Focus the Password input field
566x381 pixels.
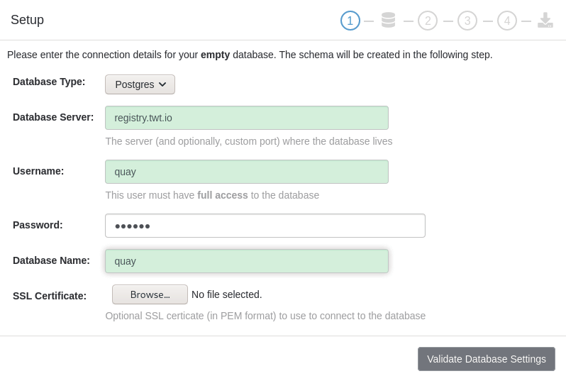(x=265, y=226)
